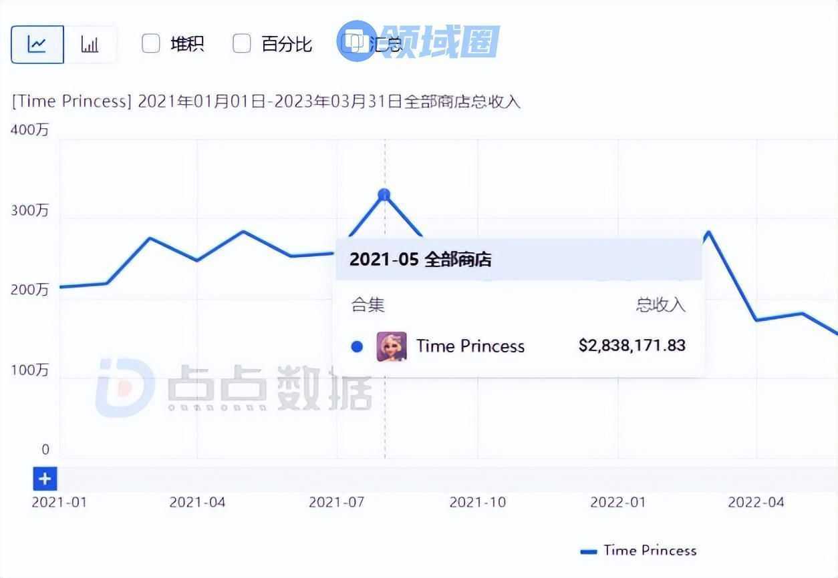Toggle the Time Princess legend entry
Viewport: 838px width, 578px height.
tap(639, 551)
